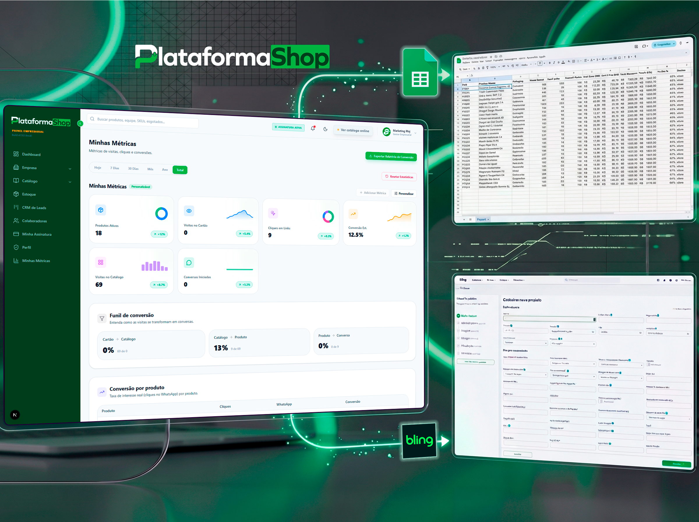Click the Personalizável badge
The image size is (699, 522).
point(141,187)
